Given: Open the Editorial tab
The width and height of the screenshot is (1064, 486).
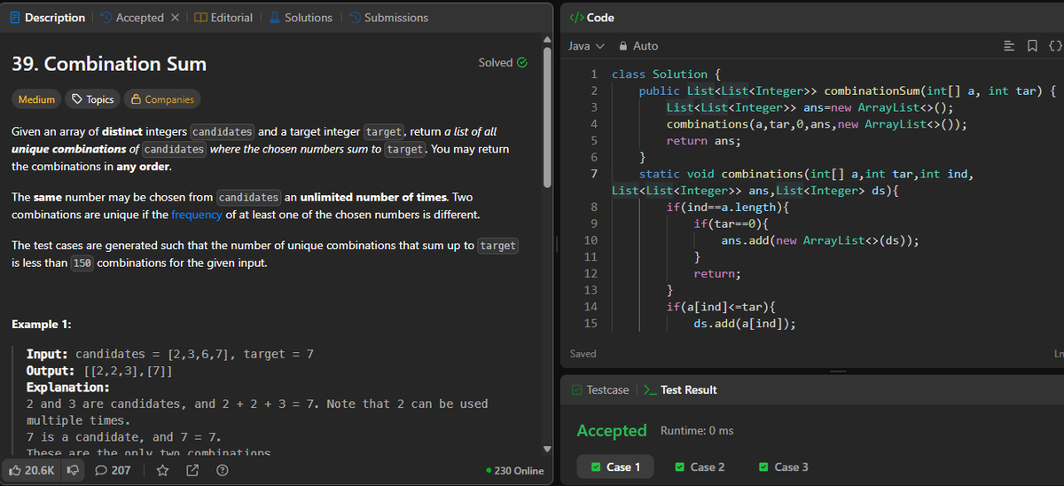Looking at the screenshot, I should [223, 18].
